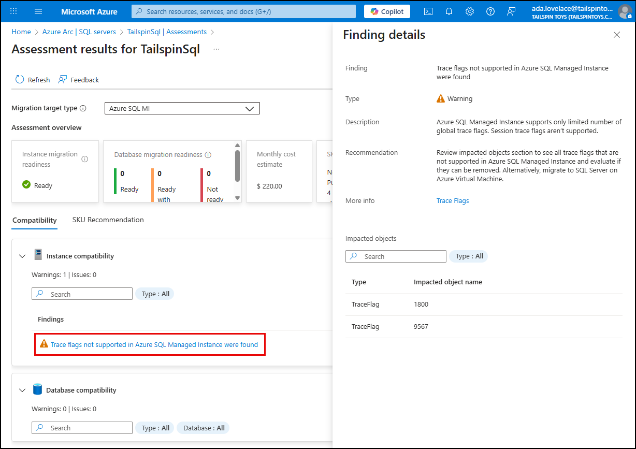The height and width of the screenshot is (449, 636).
Task: Click the warning icon next to Warning type
Action: (441, 98)
